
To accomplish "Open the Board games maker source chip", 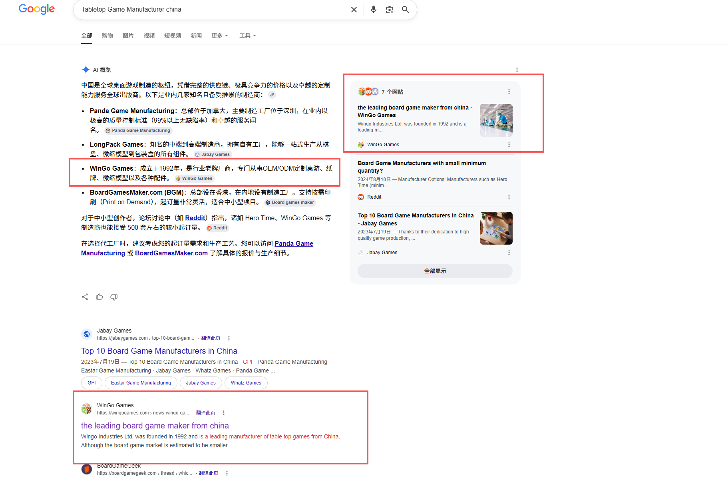I will (290, 202).
